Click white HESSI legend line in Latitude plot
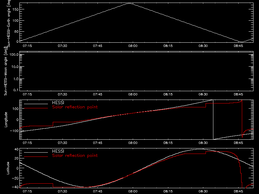This screenshot has height=194, width=259. (x=36, y=152)
